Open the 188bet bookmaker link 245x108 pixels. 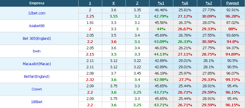(37, 102)
